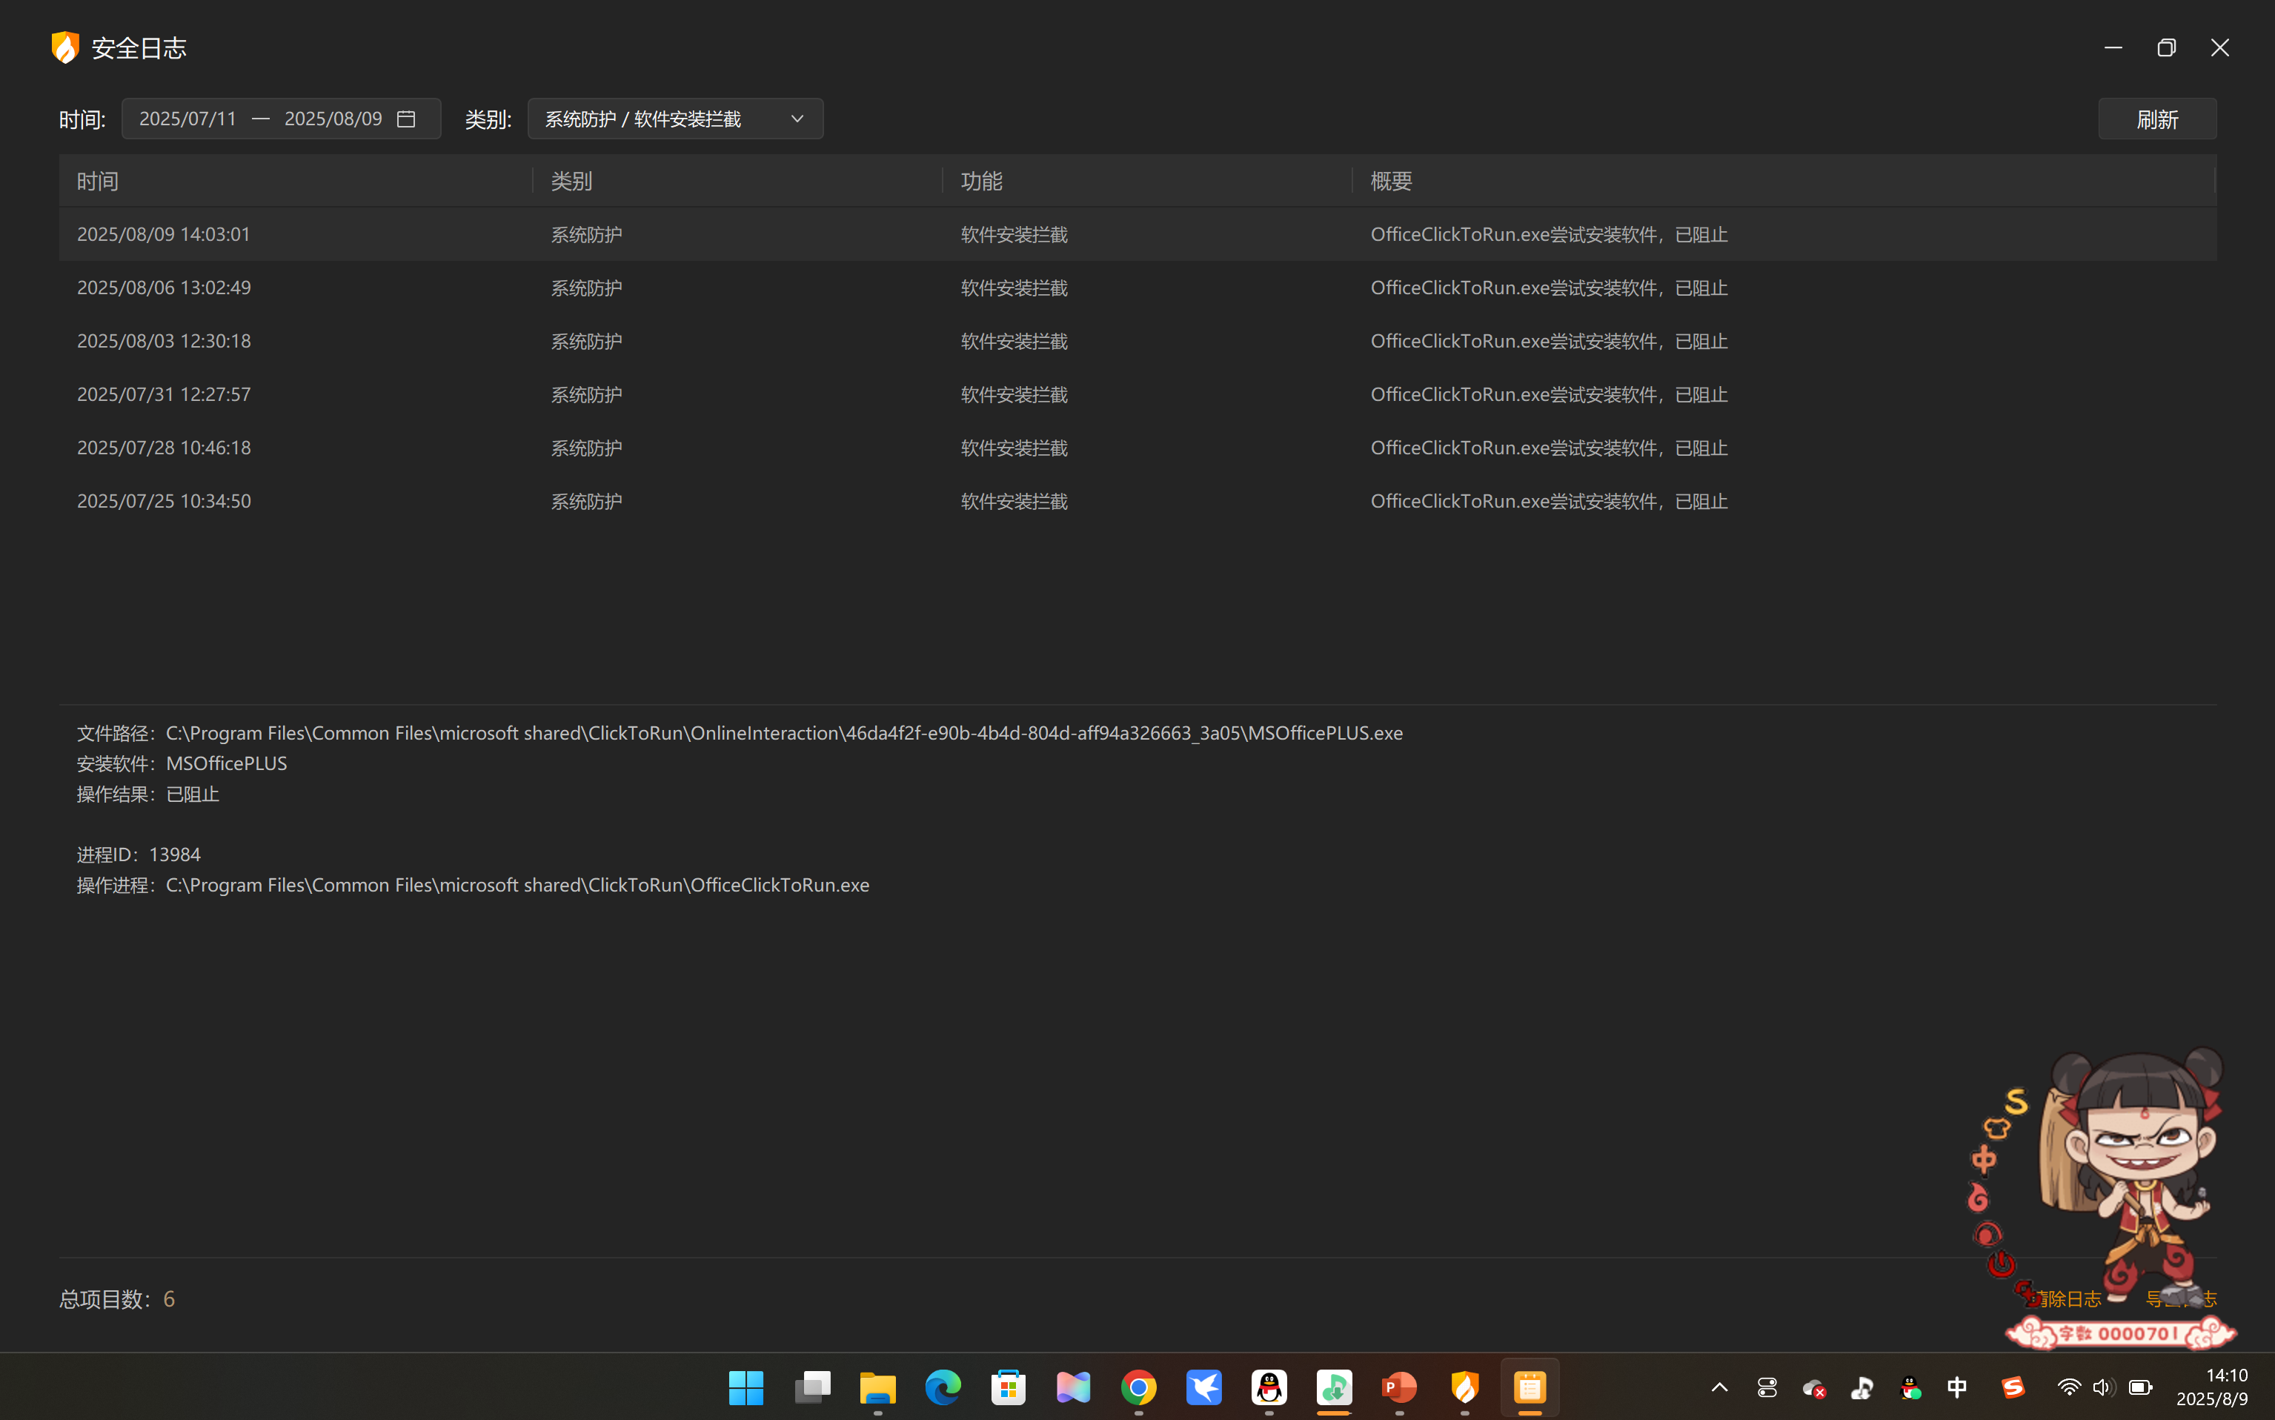
Task: Click the orange 中 icon on Sogou overlay
Action: pos(1984,1160)
